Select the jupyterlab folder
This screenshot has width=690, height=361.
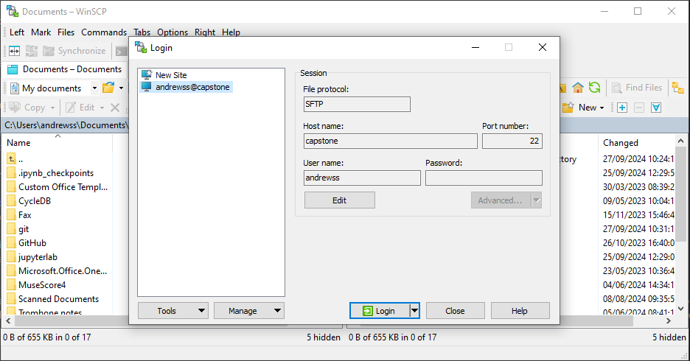[32, 257]
